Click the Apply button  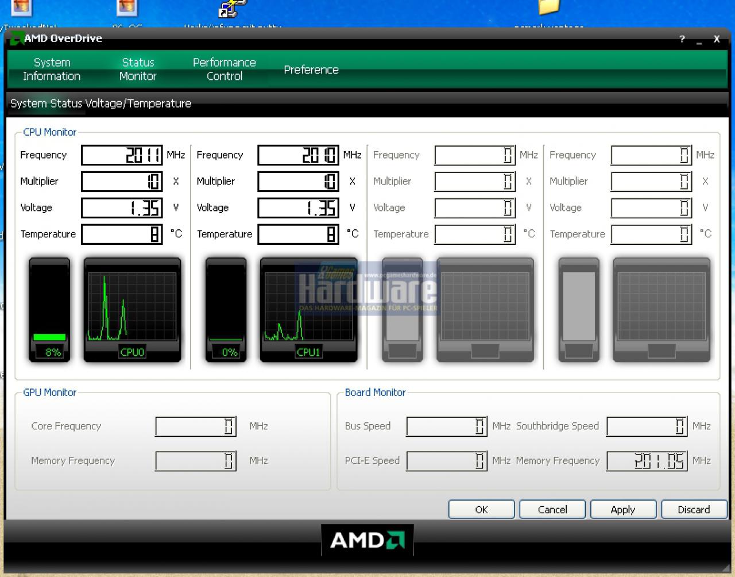tap(623, 509)
